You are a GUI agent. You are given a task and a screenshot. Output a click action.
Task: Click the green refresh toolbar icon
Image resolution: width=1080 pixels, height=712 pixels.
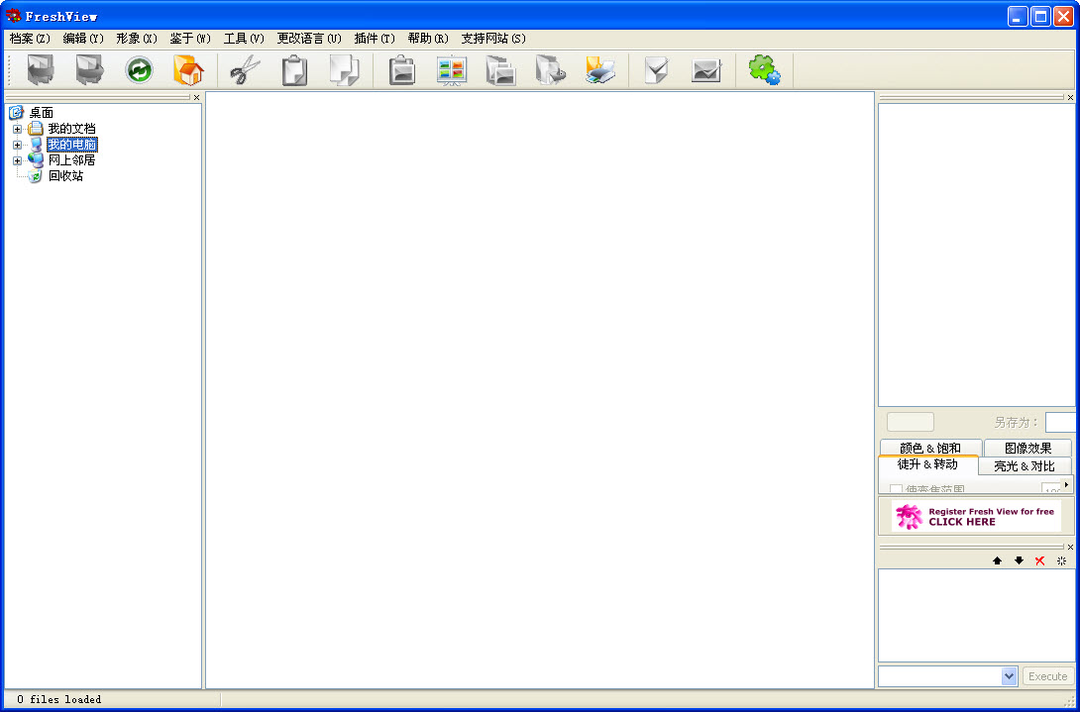[x=140, y=70]
